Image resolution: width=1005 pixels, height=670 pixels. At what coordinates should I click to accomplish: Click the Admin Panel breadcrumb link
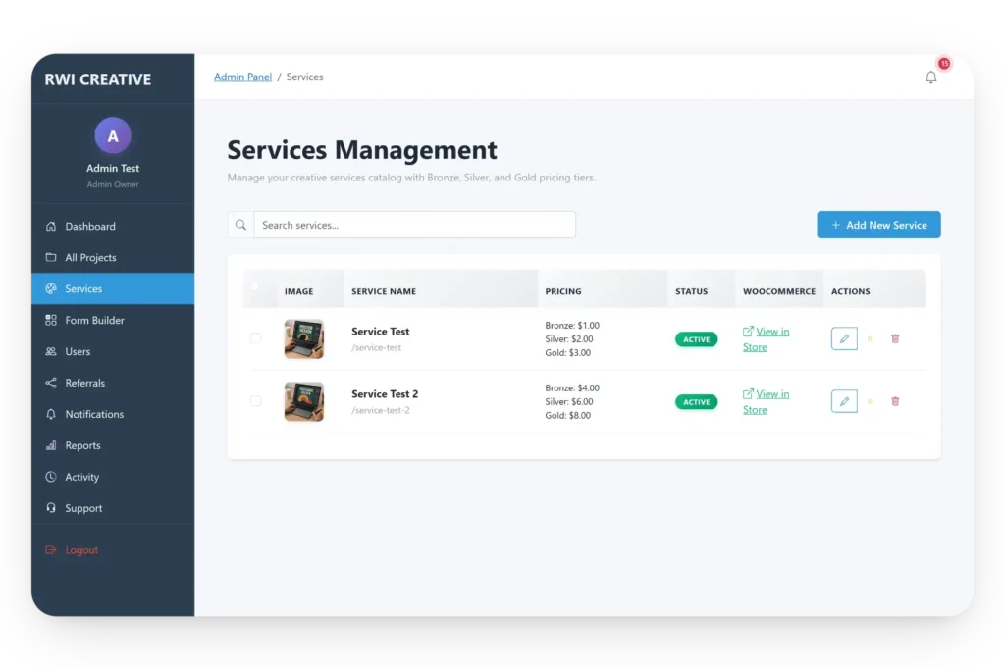[x=242, y=77]
